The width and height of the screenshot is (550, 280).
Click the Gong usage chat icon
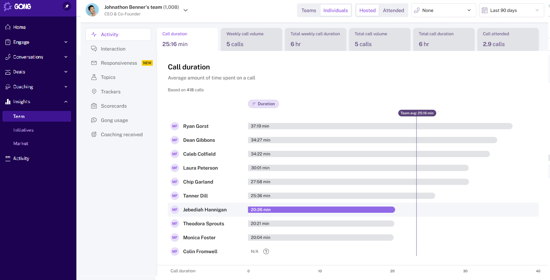pos(94,120)
